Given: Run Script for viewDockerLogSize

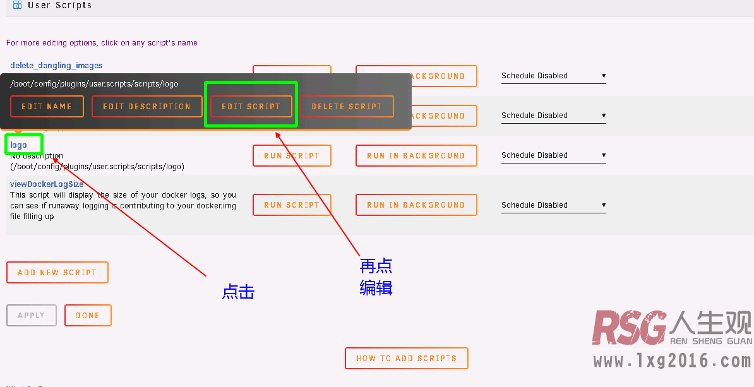Looking at the screenshot, I should [292, 205].
